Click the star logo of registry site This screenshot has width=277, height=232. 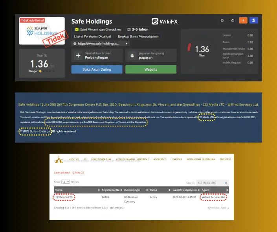[x=59, y=159]
